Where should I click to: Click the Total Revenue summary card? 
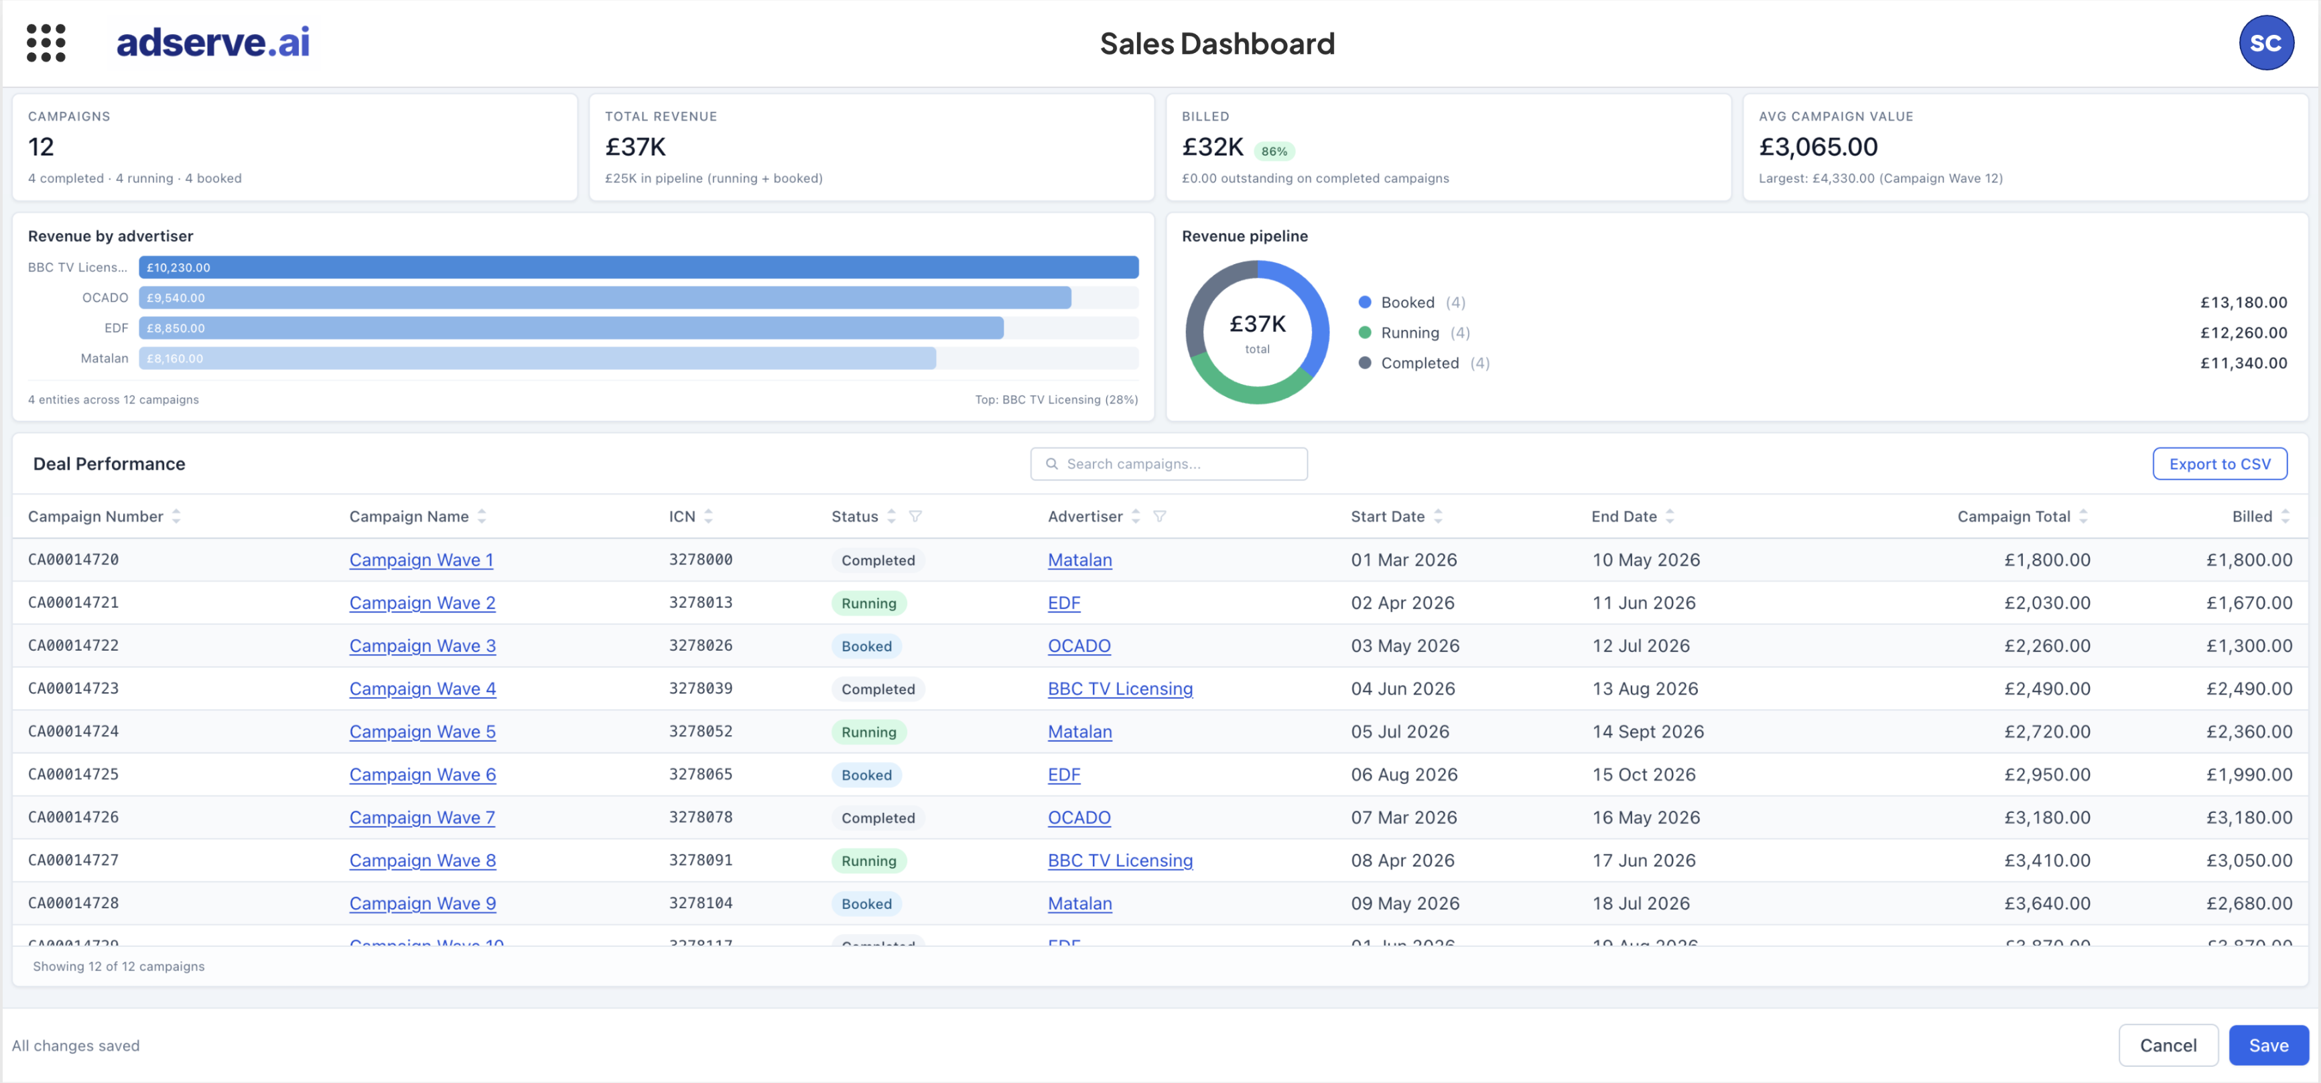871,147
